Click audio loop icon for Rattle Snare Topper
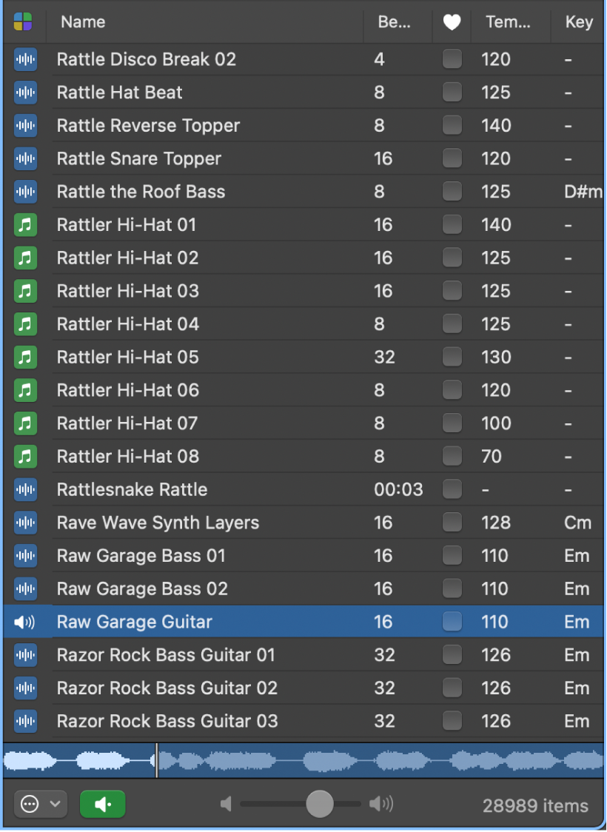Screen dimensions: 607x832 25,158
